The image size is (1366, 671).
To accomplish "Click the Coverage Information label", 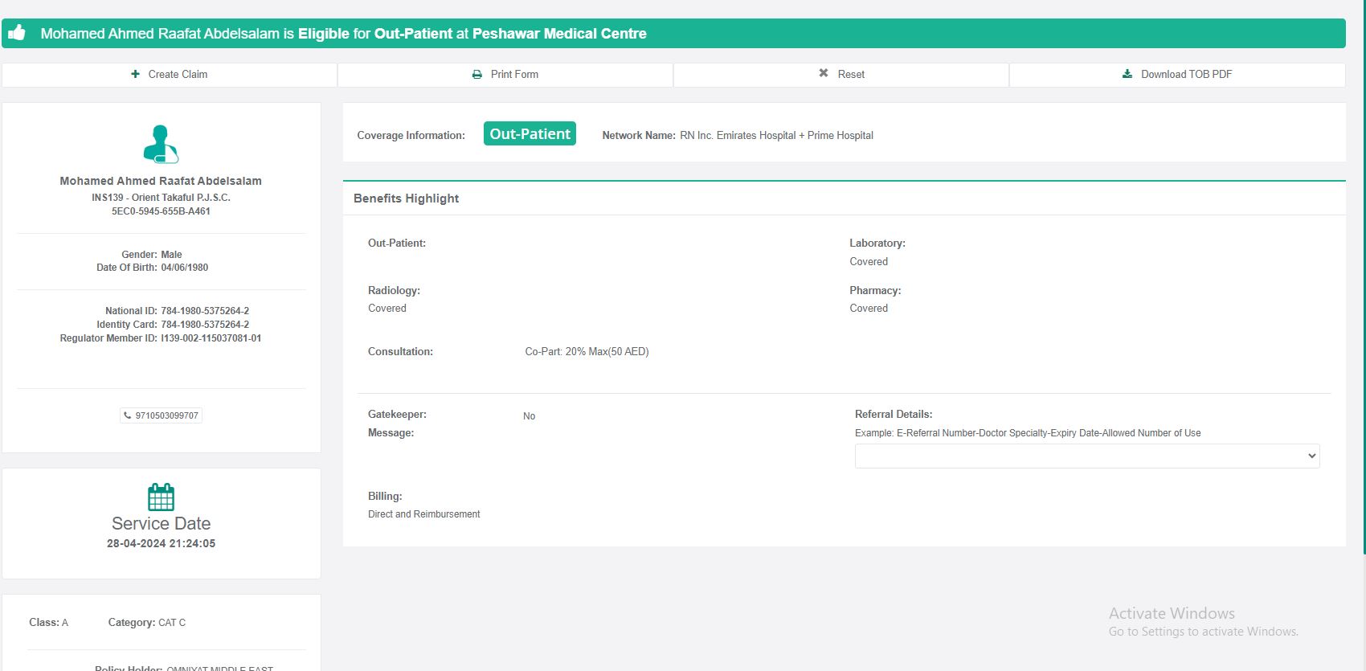I will 411,136.
